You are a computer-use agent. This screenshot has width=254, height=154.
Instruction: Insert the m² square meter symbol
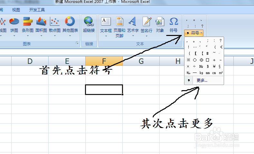tap(221, 73)
